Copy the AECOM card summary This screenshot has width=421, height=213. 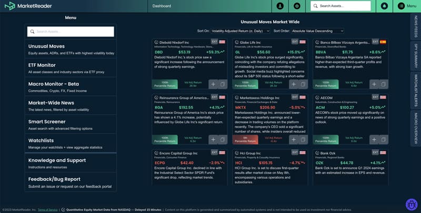384,140
